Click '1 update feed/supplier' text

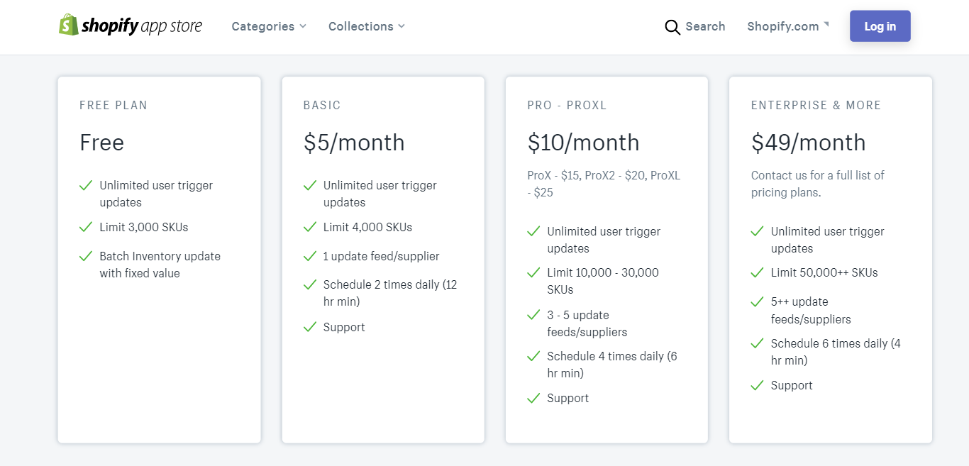[382, 256]
